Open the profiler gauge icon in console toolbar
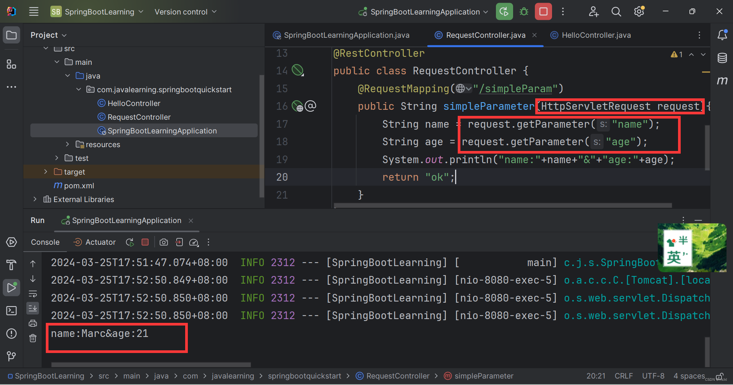733x385 pixels. coord(194,242)
